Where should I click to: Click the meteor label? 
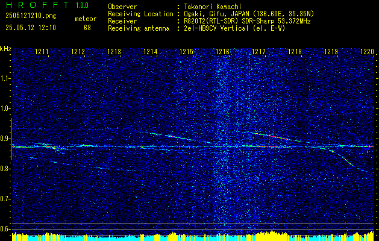point(86,19)
